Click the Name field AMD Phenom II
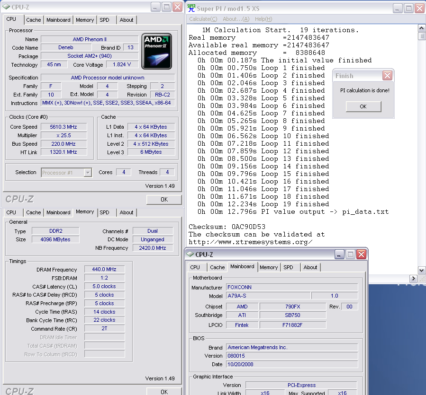 tap(90, 39)
